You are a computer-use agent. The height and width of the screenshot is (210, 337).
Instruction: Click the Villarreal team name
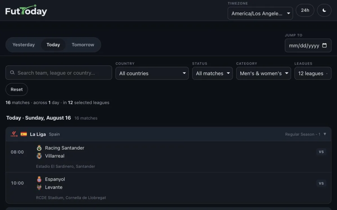(55, 156)
